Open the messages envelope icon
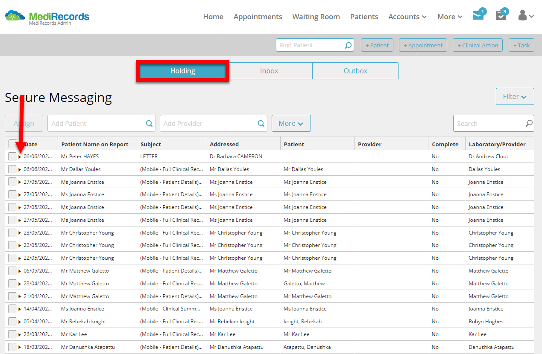The width and height of the screenshot is (542, 354). point(479,15)
